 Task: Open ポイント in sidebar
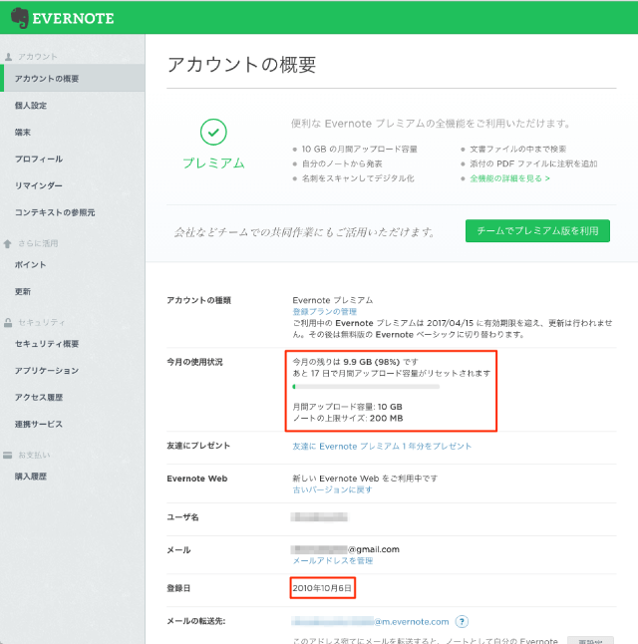coord(30,265)
